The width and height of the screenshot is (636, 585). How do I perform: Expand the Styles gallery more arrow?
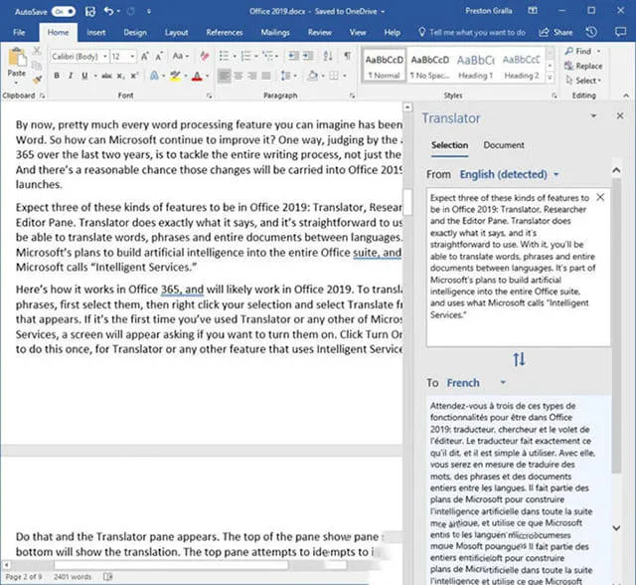(550, 78)
